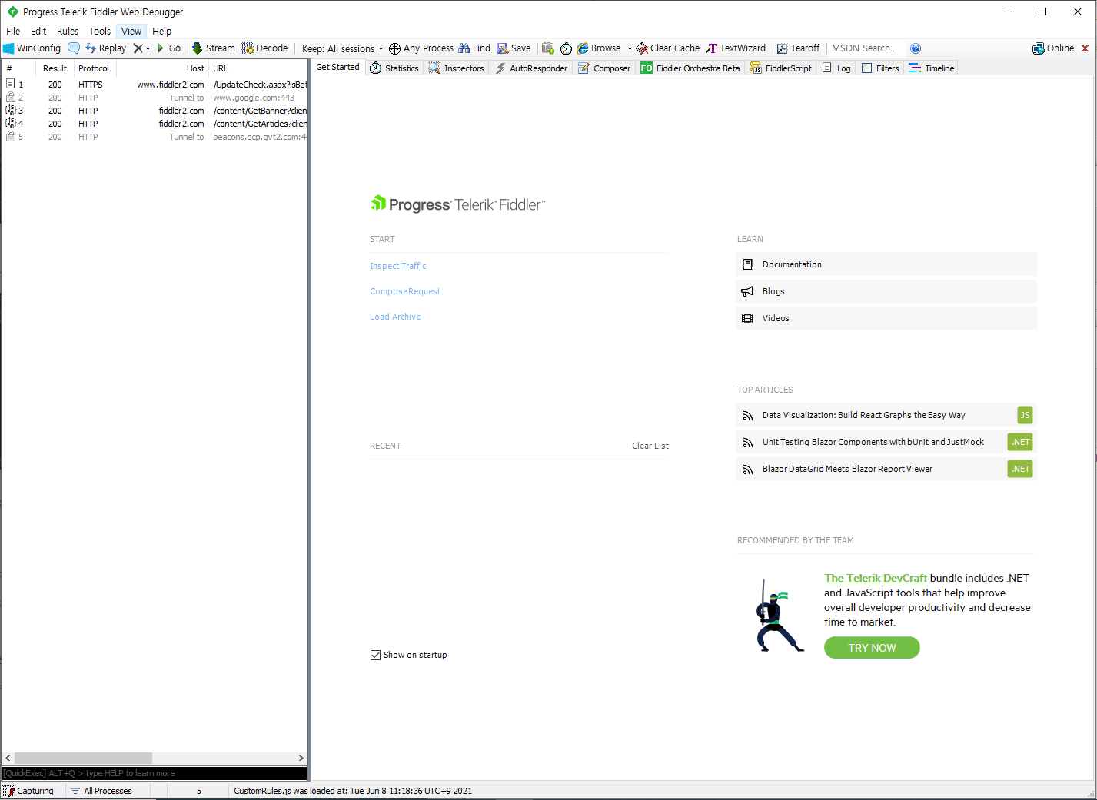Open Blogs in Learn section
This screenshot has width=1097, height=800.
coord(886,291)
